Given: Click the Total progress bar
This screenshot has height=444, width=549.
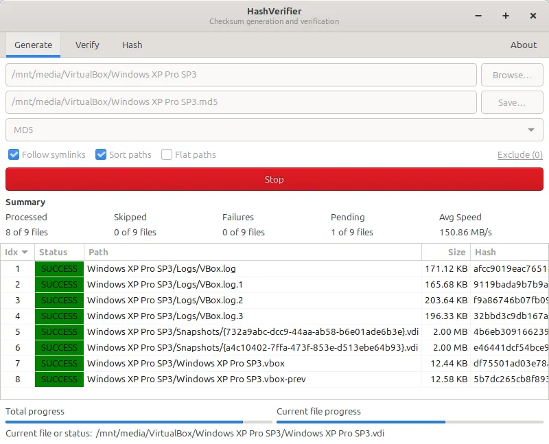Looking at the screenshot, I should point(139,422).
